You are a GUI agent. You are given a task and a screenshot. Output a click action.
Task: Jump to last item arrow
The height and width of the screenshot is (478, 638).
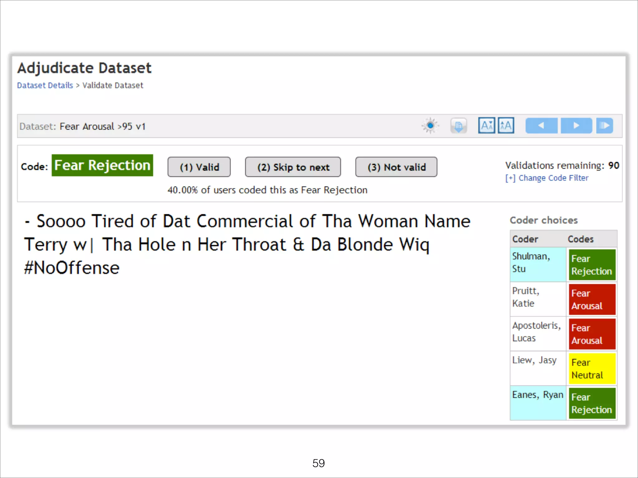(x=604, y=126)
